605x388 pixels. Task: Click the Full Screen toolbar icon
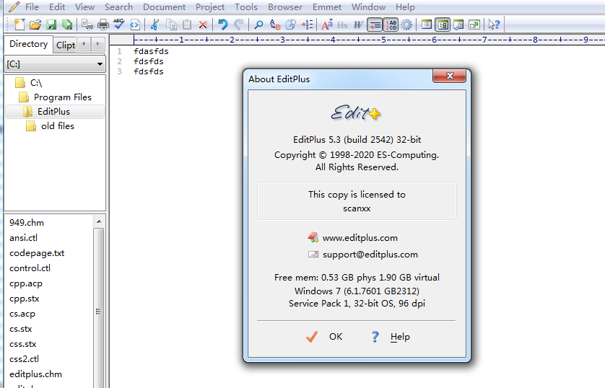[474, 25]
